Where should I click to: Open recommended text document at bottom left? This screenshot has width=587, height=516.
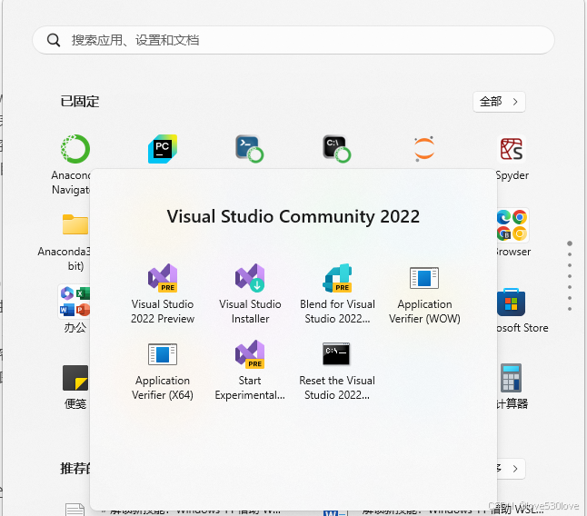[75, 510]
